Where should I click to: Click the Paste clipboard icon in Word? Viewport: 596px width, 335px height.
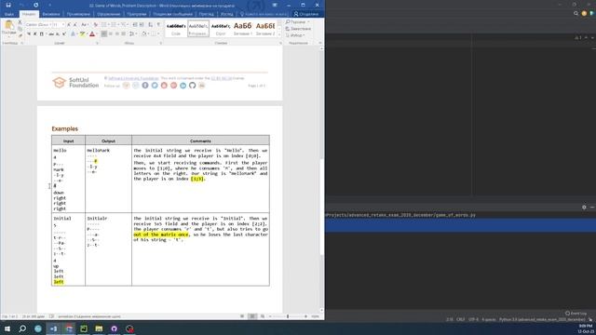coord(8,25)
